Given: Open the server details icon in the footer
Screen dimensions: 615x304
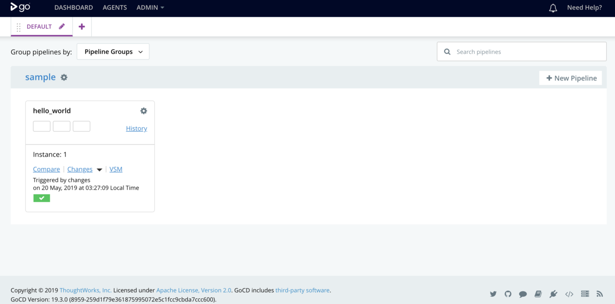Looking at the screenshot, I should (x=585, y=294).
